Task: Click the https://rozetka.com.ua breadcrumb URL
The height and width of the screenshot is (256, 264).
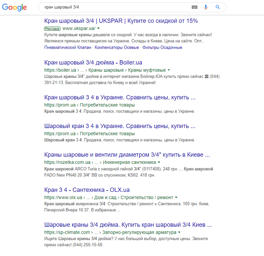Action: [67, 162]
